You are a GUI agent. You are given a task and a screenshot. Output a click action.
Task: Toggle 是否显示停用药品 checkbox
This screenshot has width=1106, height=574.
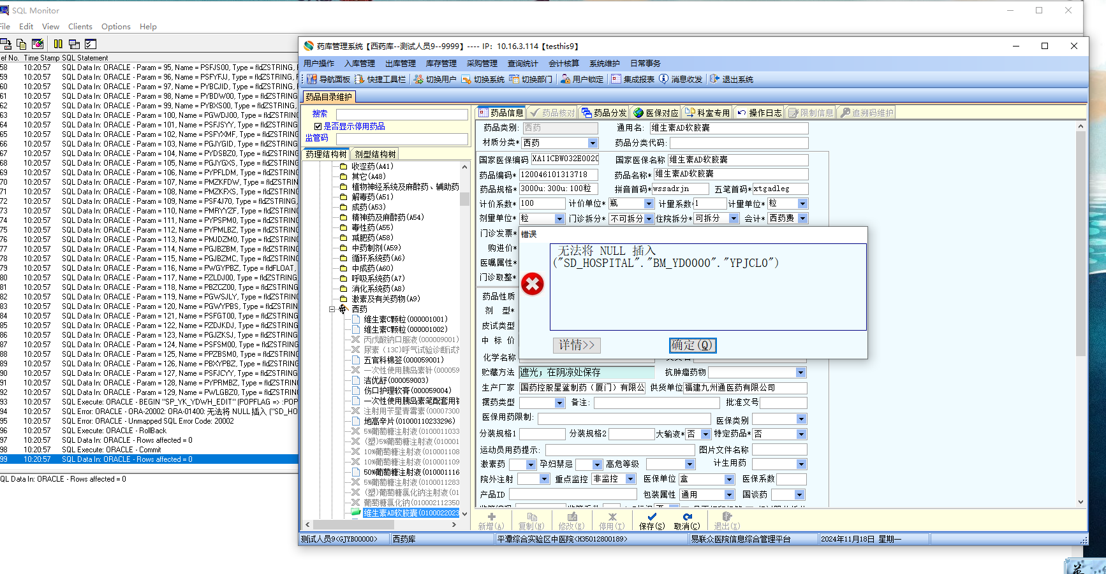tap(318, 126)
